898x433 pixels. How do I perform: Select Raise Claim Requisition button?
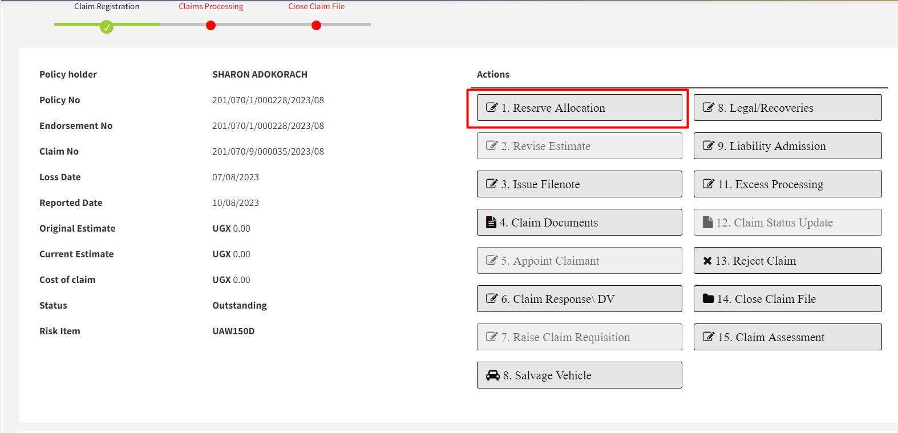[579, 337]
